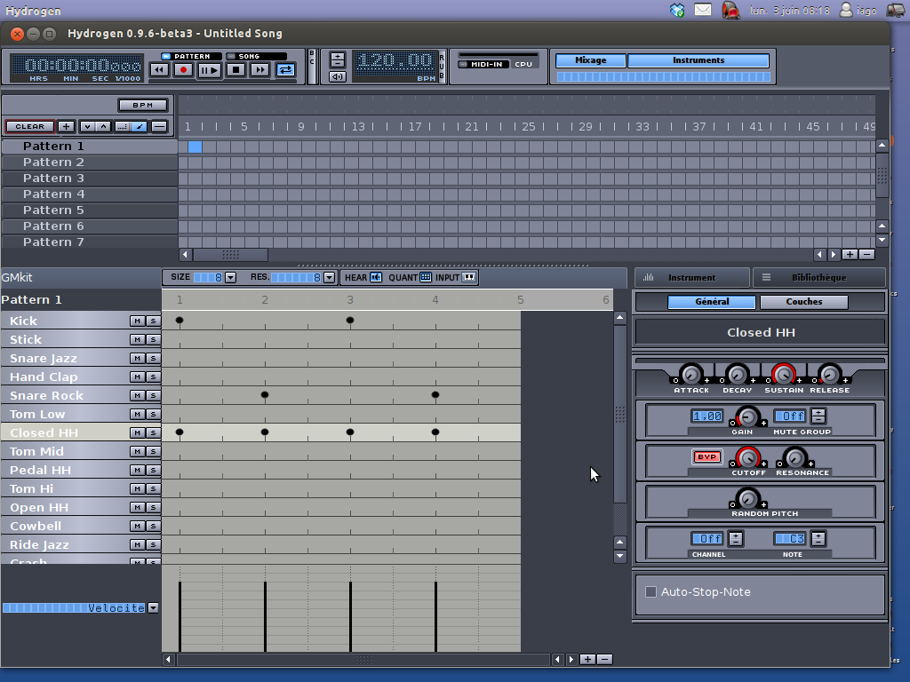Toggle the loop song button

point(285,70)
